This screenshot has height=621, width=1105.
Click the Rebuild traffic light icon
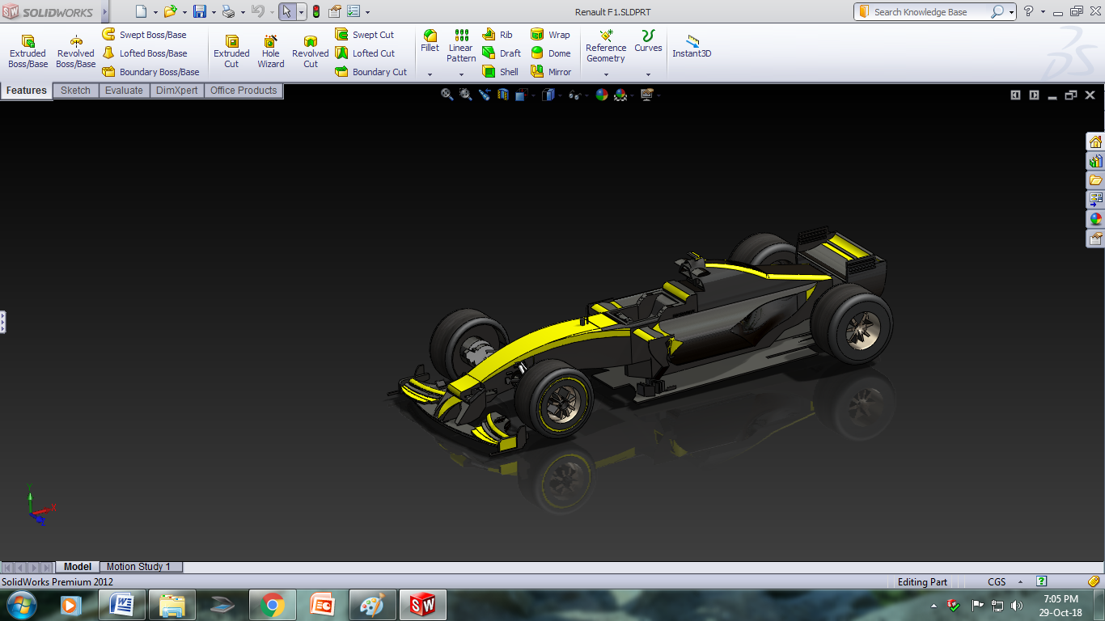(315, 11)
